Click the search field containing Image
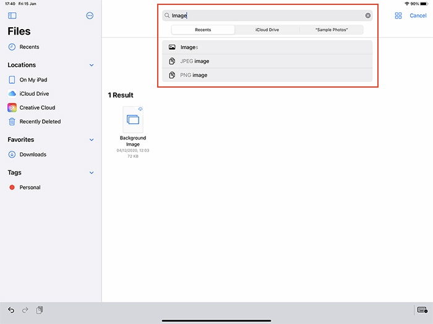 pyautogui.click(x=267, y=15)
